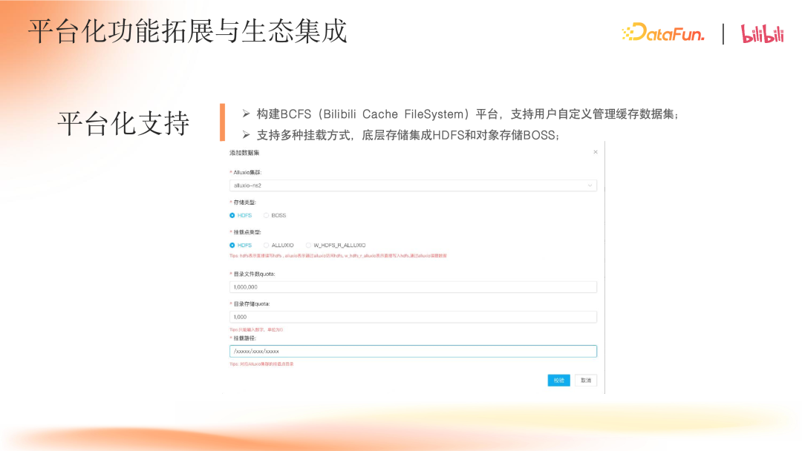Click the 目录存储quota label

click(250, 304)
